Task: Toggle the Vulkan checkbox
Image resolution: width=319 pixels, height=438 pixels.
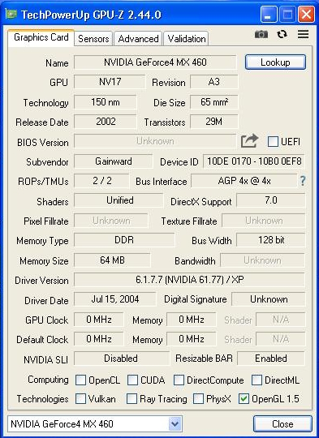Action: pyautogui.click(x=81, y=398)
